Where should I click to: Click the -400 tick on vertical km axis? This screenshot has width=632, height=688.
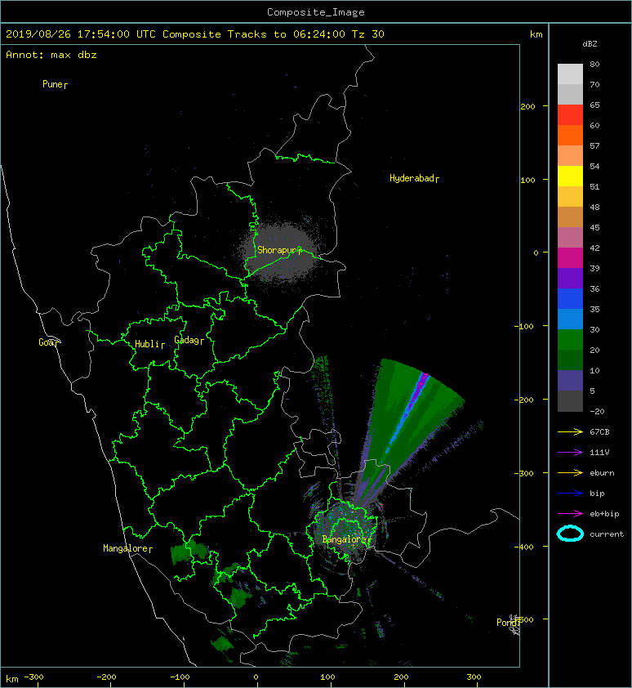click(523, 547)
